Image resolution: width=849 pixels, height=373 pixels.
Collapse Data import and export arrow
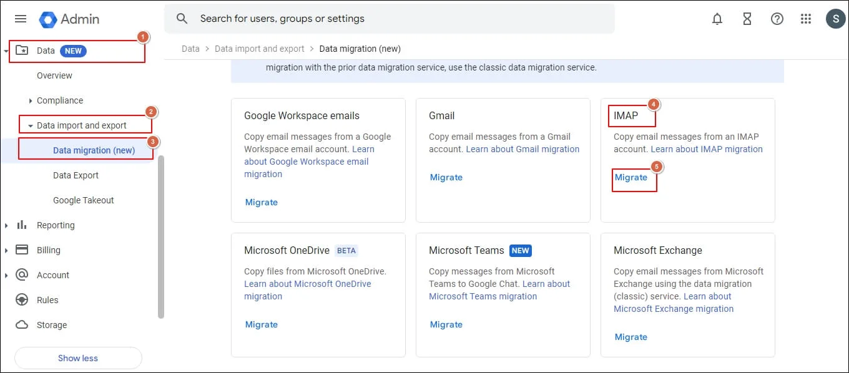31,125
